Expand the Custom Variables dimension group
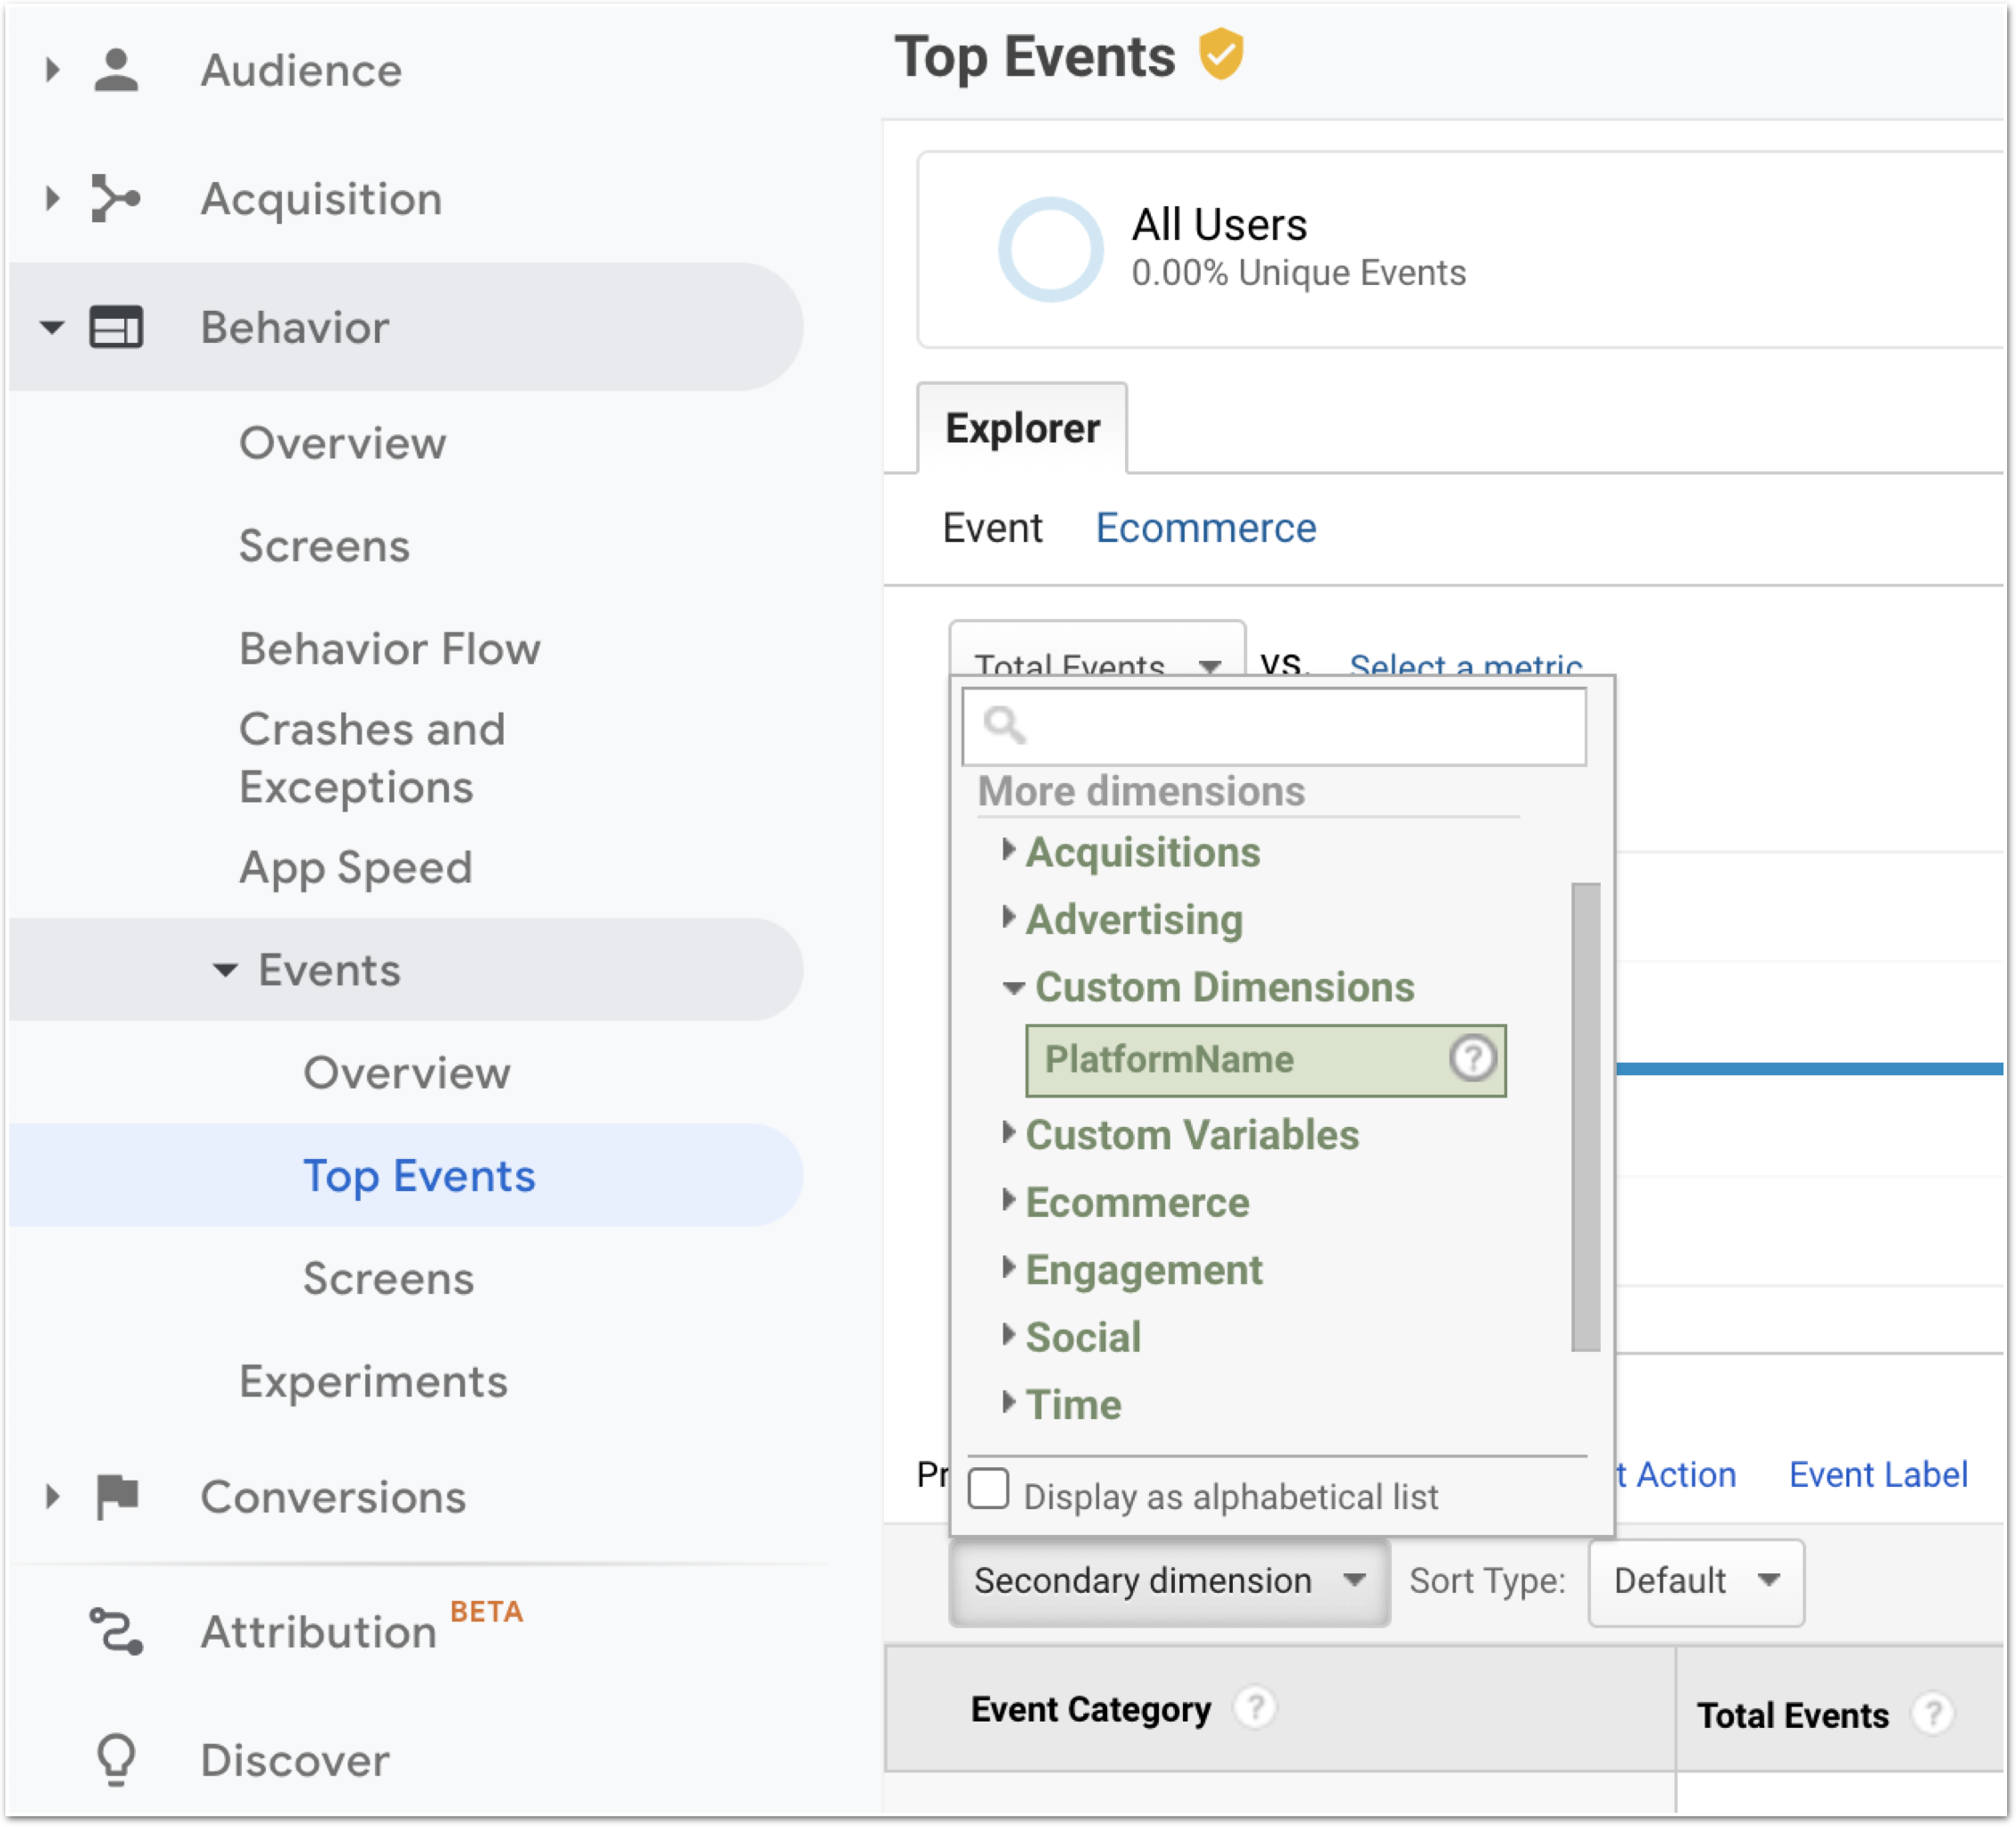This screenshot has height=1827, width=2016. (x=1008, y=1132)
